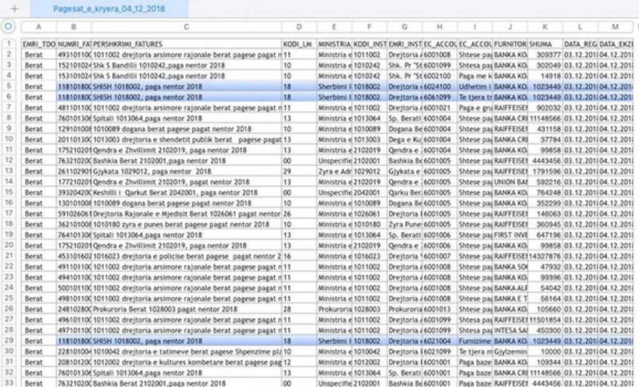Image resolution: width=639 pixels, height=387 pixels.
Task: Click the EMRI_TDO header cell
Action: tap(39, 44)
